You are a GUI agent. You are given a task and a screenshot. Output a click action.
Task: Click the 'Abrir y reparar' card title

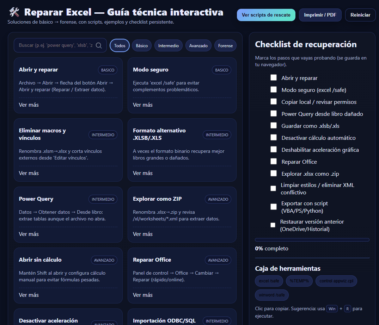pos(38,69)
